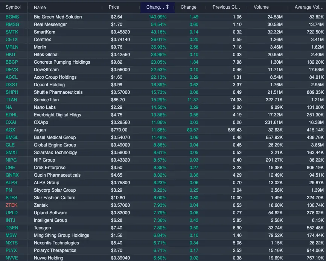Sort table by the Price column header
This screenshot has height=261, width=326.
[x=114, y=7]
